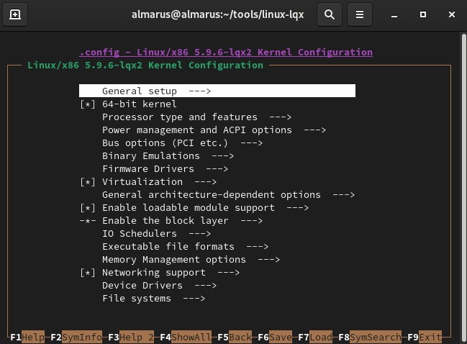This screenshot has height=344, width=467.
Task: Open the terminal search magnifier icon
Action: (329, 14)
